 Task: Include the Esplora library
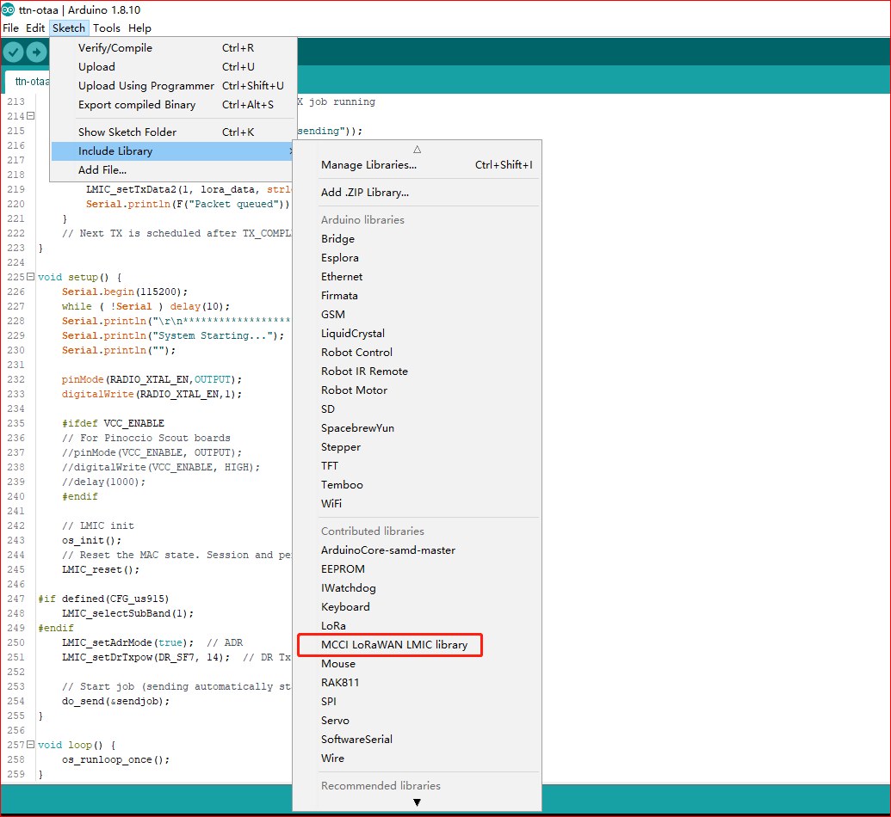coord(417,257)
